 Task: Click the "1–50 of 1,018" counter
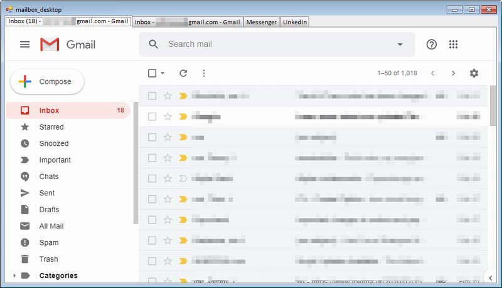(x=397, y=73)
